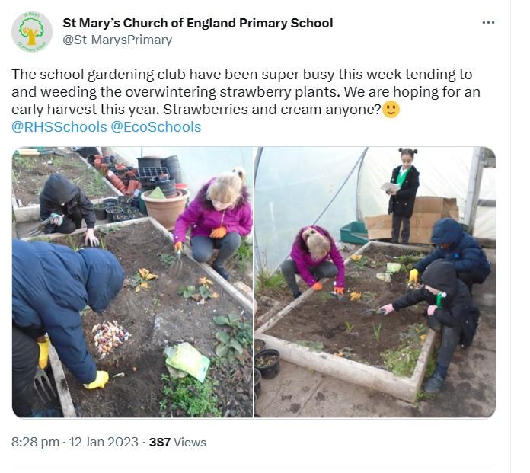
Task: Click the smiley face emoji in the tweet
Action: click(x=391, y=110)
